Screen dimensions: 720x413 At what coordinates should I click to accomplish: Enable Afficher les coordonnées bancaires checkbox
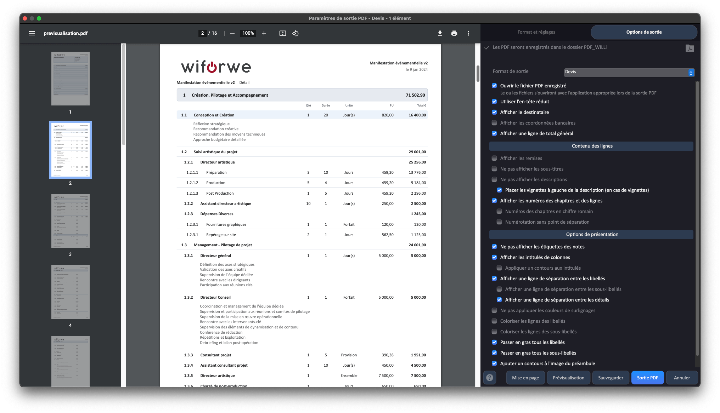click(494, 123)
